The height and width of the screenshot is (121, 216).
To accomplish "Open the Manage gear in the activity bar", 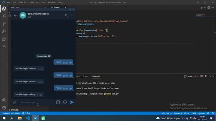I will tap(4, 108).
